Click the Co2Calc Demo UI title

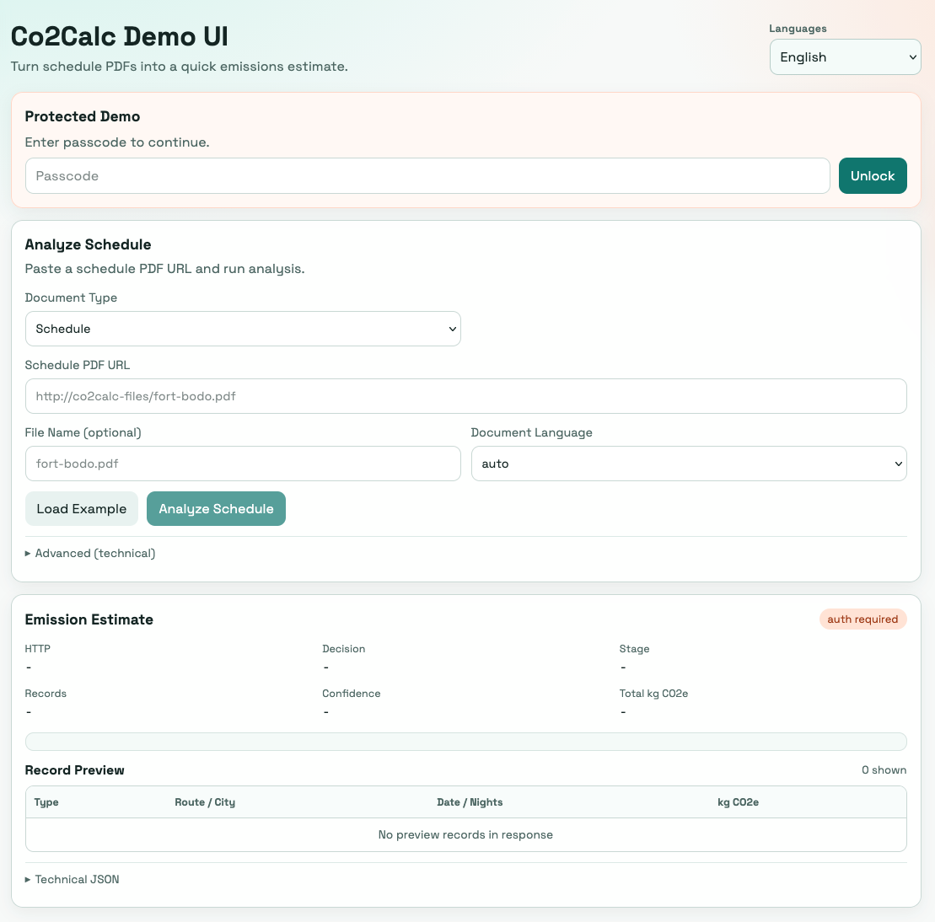coord(119,37)
